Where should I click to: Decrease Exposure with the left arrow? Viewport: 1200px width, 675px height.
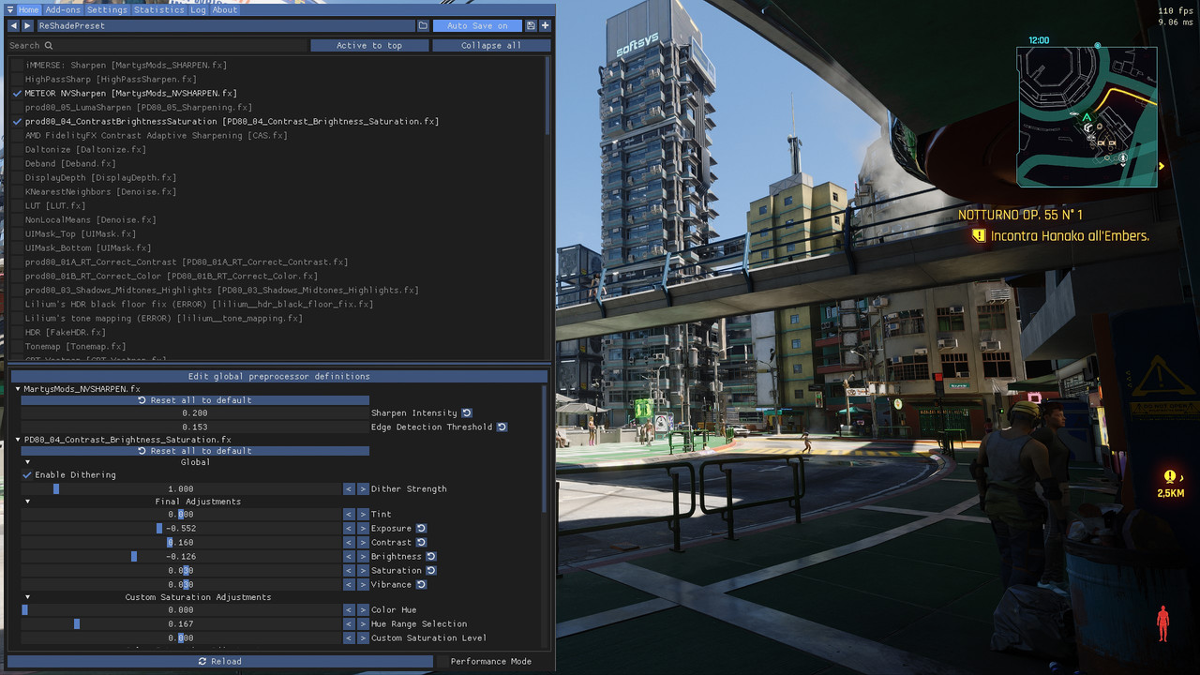[349, 529]
